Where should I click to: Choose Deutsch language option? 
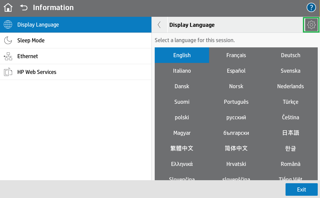click(x=290, y=55)
